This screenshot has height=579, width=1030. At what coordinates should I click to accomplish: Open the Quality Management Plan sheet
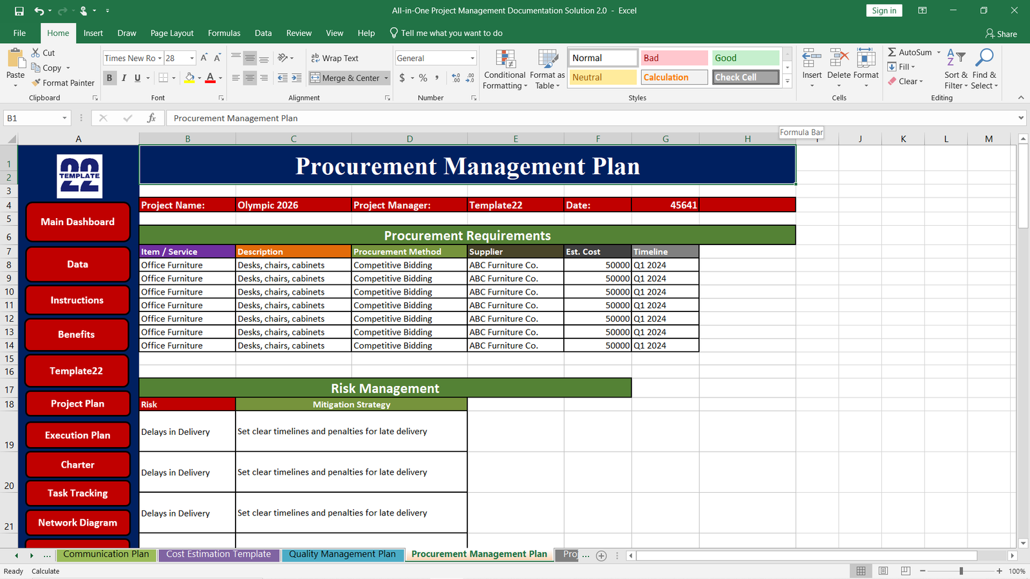[342, 555]
